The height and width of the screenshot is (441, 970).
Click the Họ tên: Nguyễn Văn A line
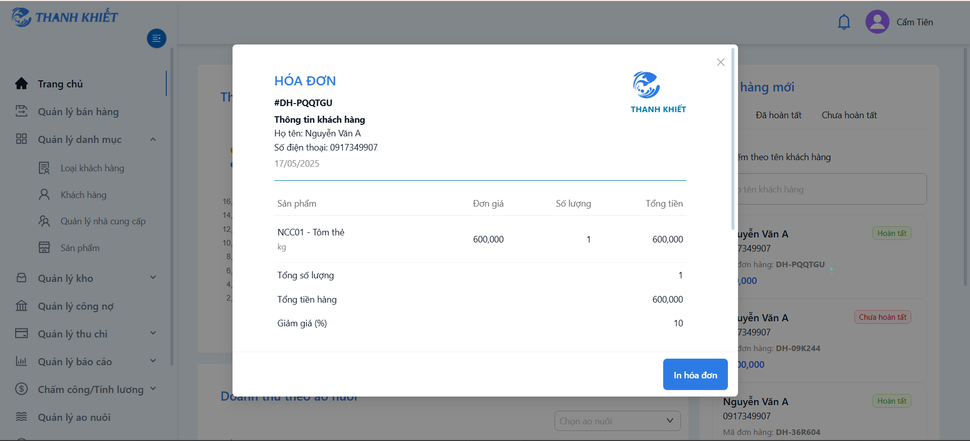317,133
